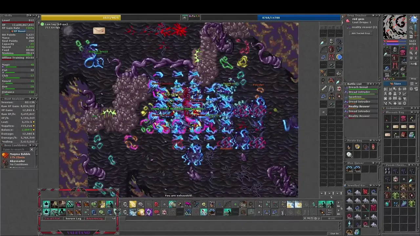This screenshot has width=420, height=236.
Task: Click the Del action bar slot
Action: tap(267, 204)
